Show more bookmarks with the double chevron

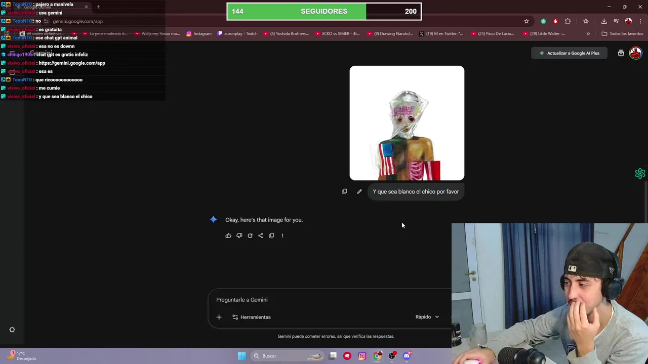pyautogui.click(x=588, y=34)
